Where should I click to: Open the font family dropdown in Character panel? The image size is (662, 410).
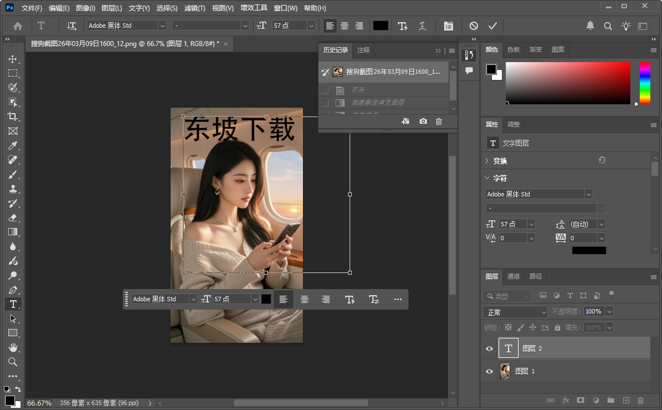tap(538, 194)
